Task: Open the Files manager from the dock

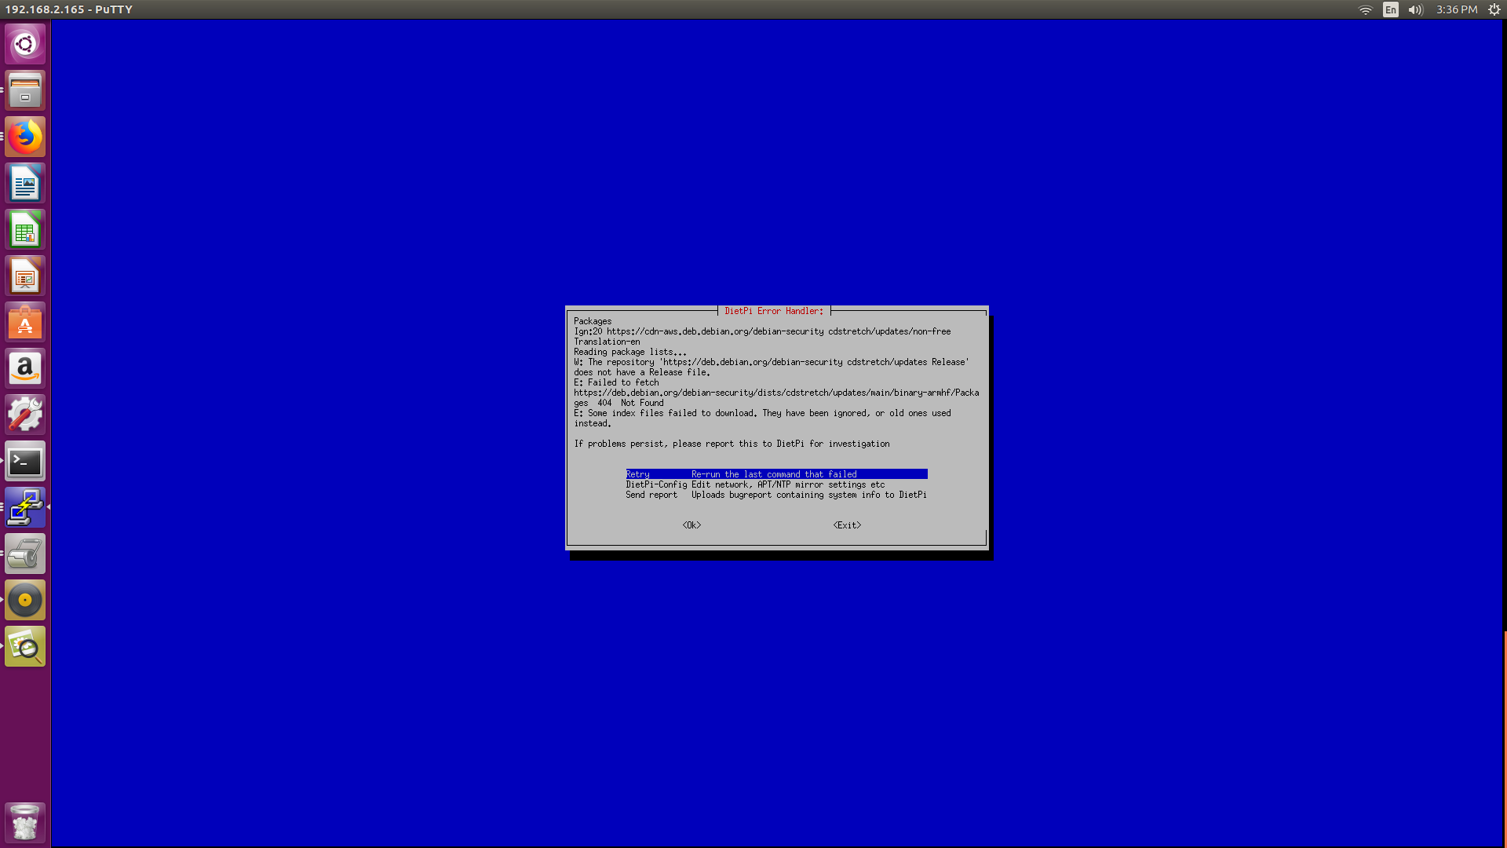Action: point(25,90)
